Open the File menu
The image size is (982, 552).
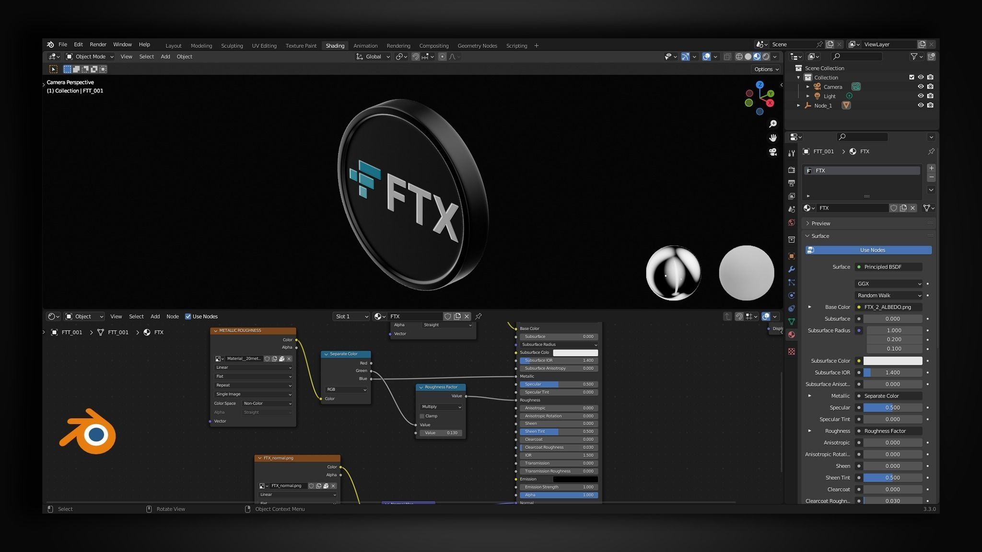coord(63,45)
